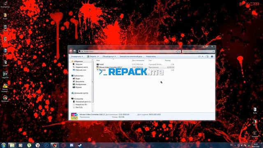Open the media player taskbar icon

click(21, 145)
